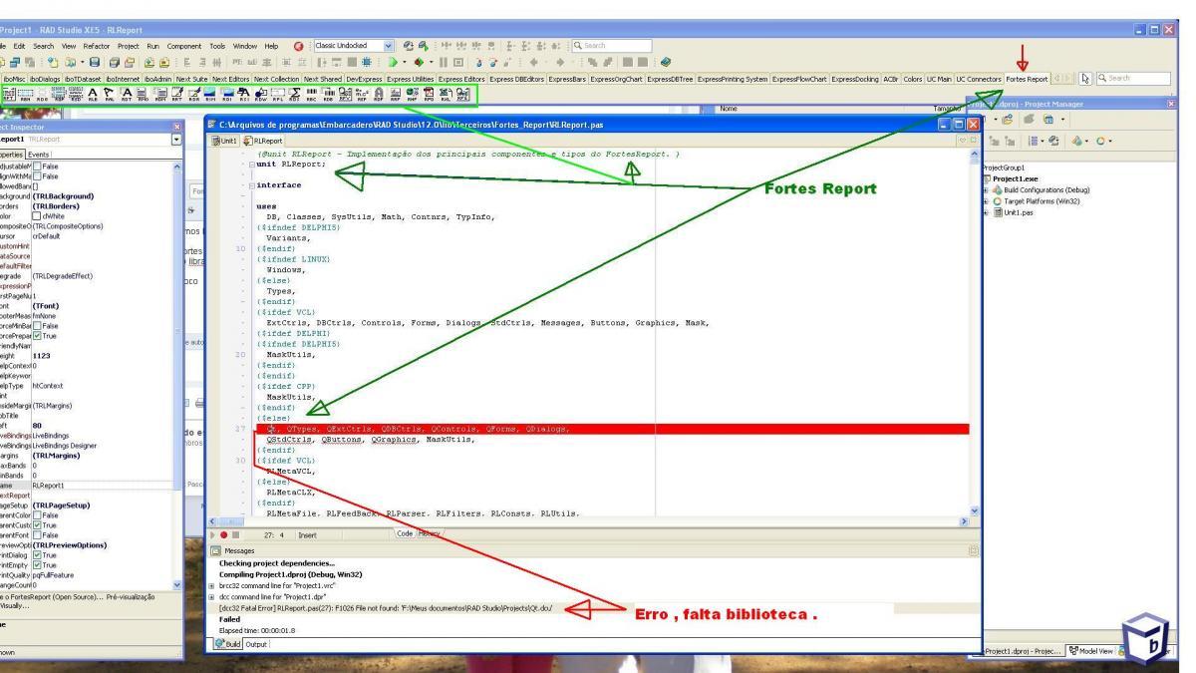Screen dimensions: 1196x673
Task: Expand Target Platforms (Win32) node
Action: click(985, 201)
